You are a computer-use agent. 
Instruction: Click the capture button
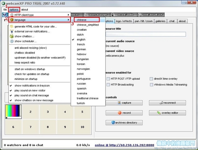pos(124,103)
